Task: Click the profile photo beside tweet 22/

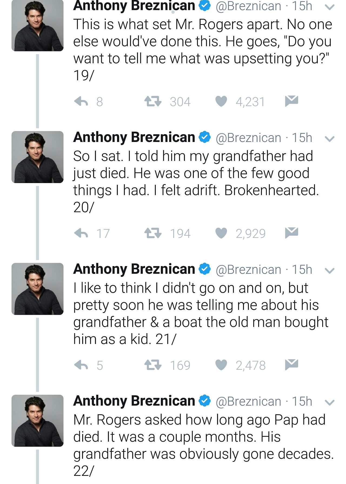Action: click(x=38, y=420)
